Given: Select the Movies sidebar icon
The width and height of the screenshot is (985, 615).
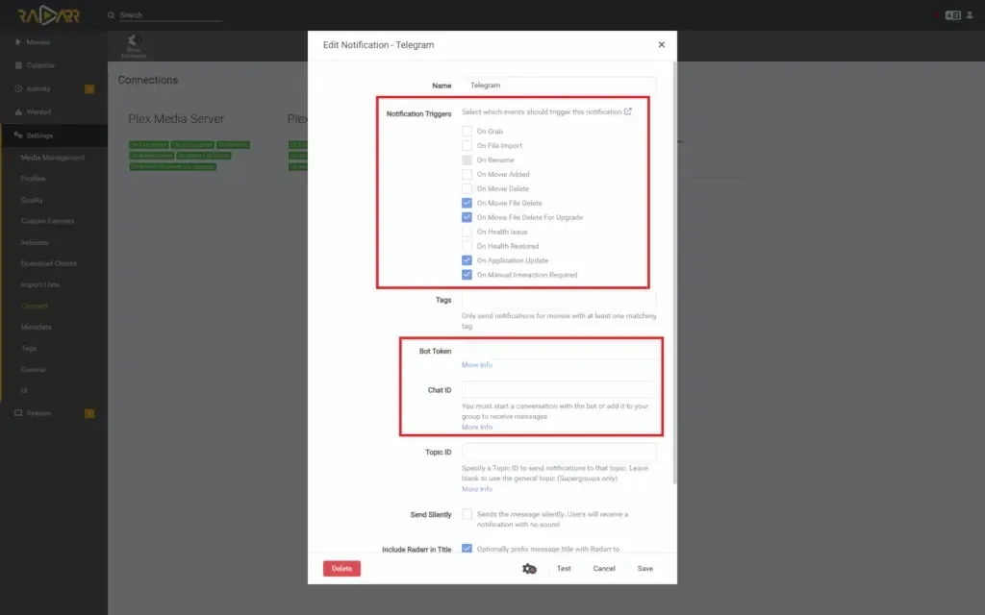Looking at the screenshot, I should tap(17, 41).
